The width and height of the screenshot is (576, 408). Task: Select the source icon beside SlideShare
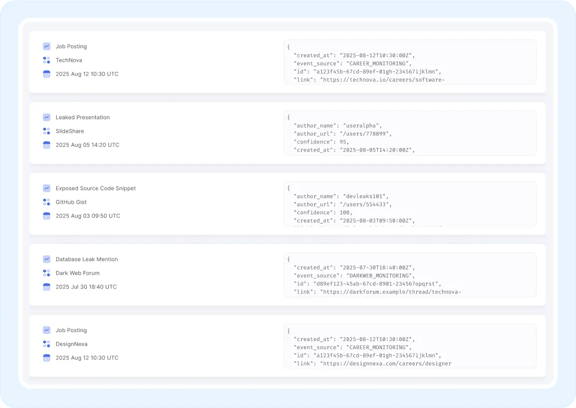(47, 131)
